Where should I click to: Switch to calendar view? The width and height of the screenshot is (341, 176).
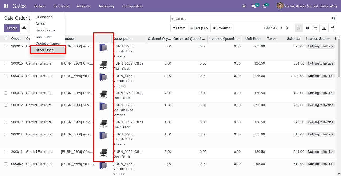[x=333, y=28]
